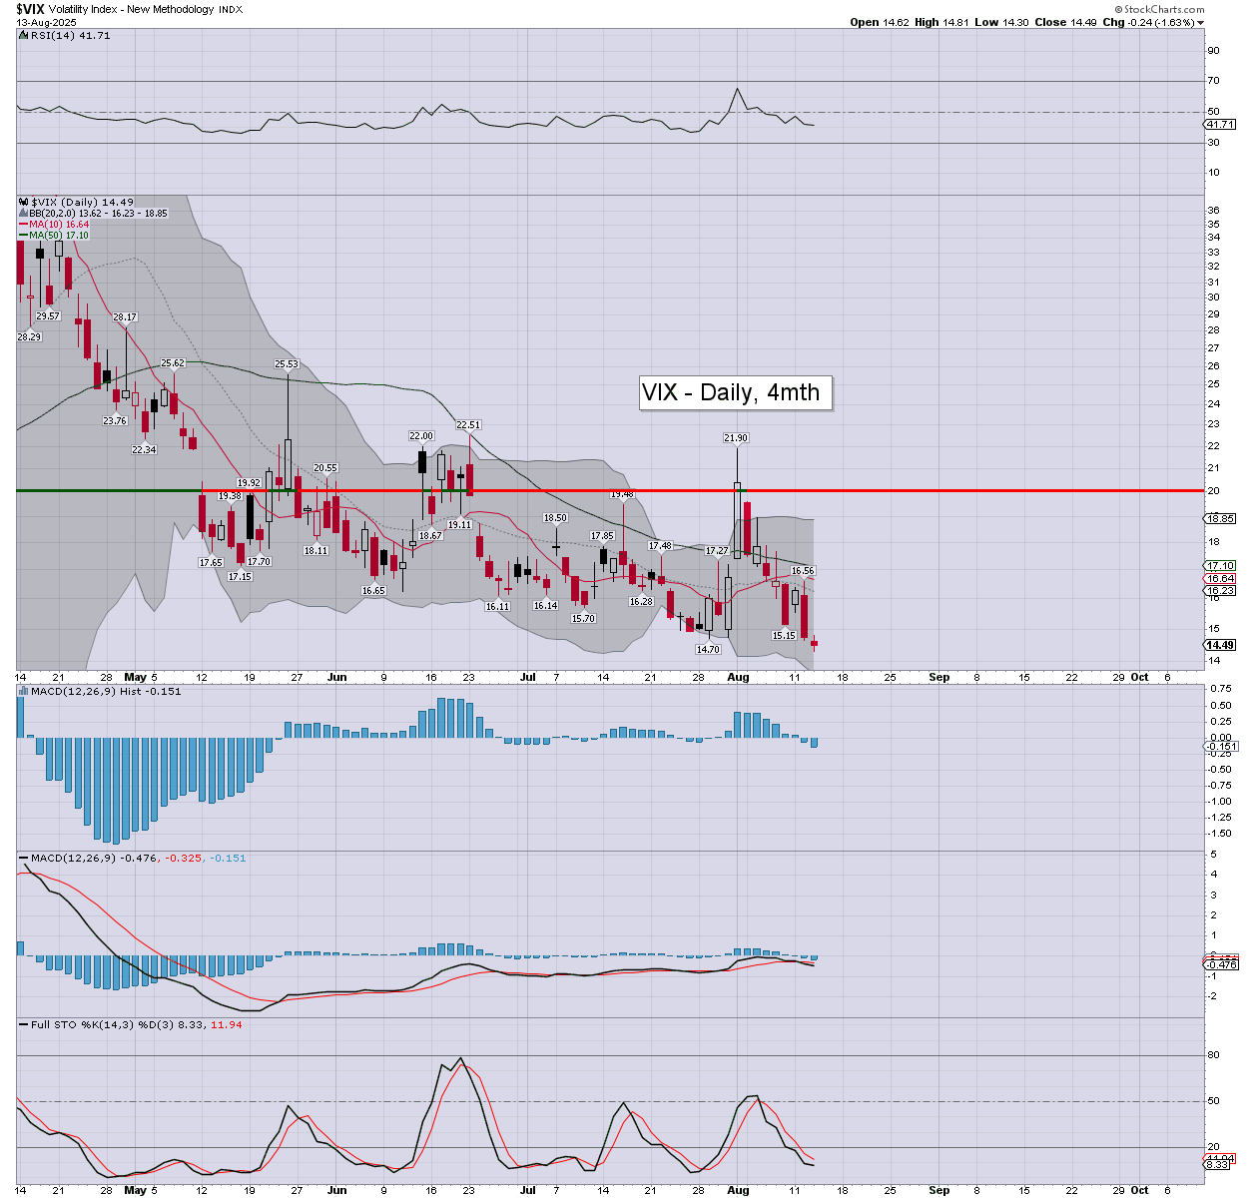Click the 25.53 candle high label
Viewport: 1248px width, 1198px height.
[287, 364]
